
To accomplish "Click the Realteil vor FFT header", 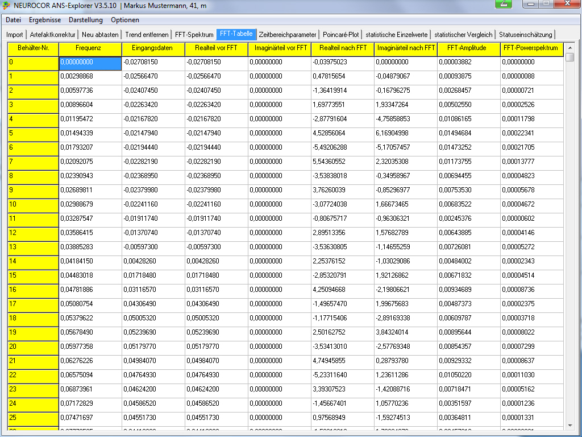I will 217,50.
